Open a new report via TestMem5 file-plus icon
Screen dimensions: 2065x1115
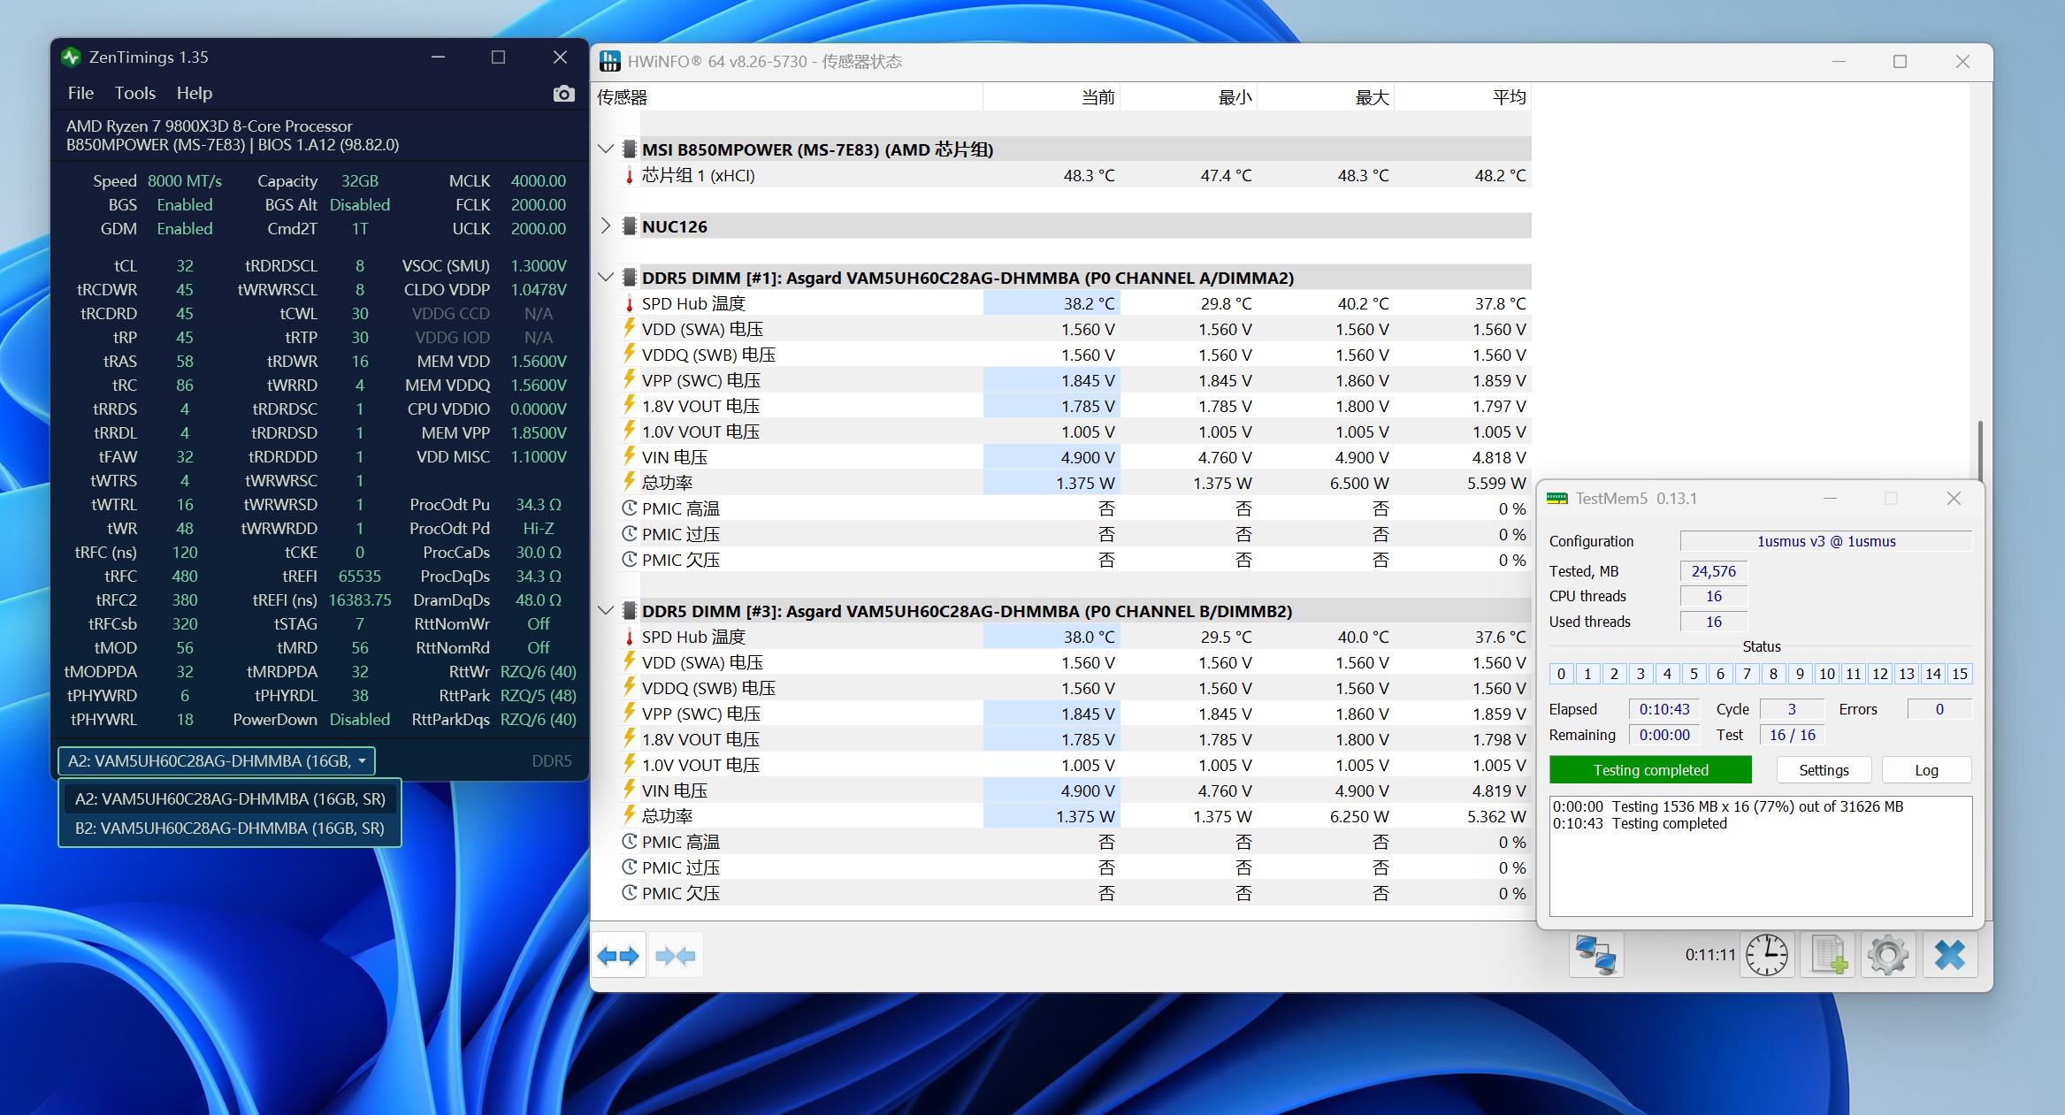pos(1827,955)
